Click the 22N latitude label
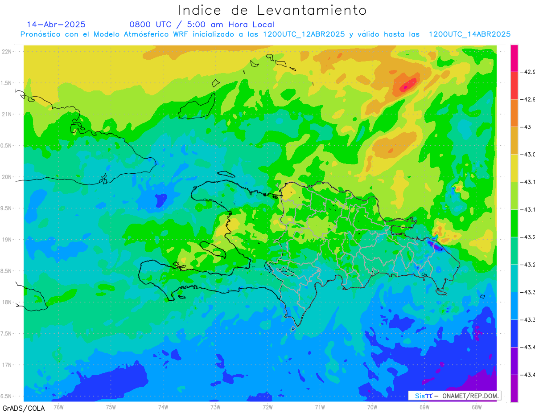This screenshot has height=413, width=535. pos(8,52)
